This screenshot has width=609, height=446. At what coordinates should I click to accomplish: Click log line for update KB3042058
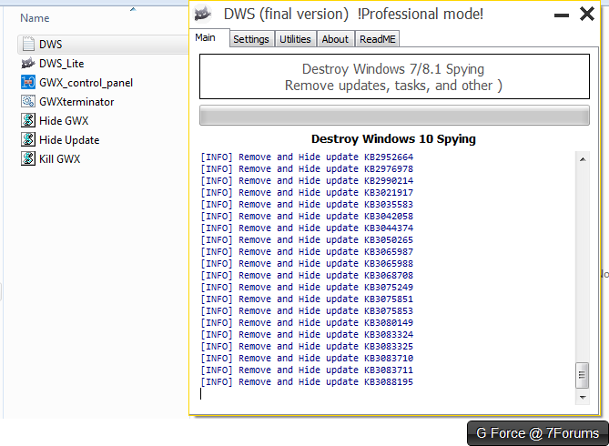coord(307,217)
